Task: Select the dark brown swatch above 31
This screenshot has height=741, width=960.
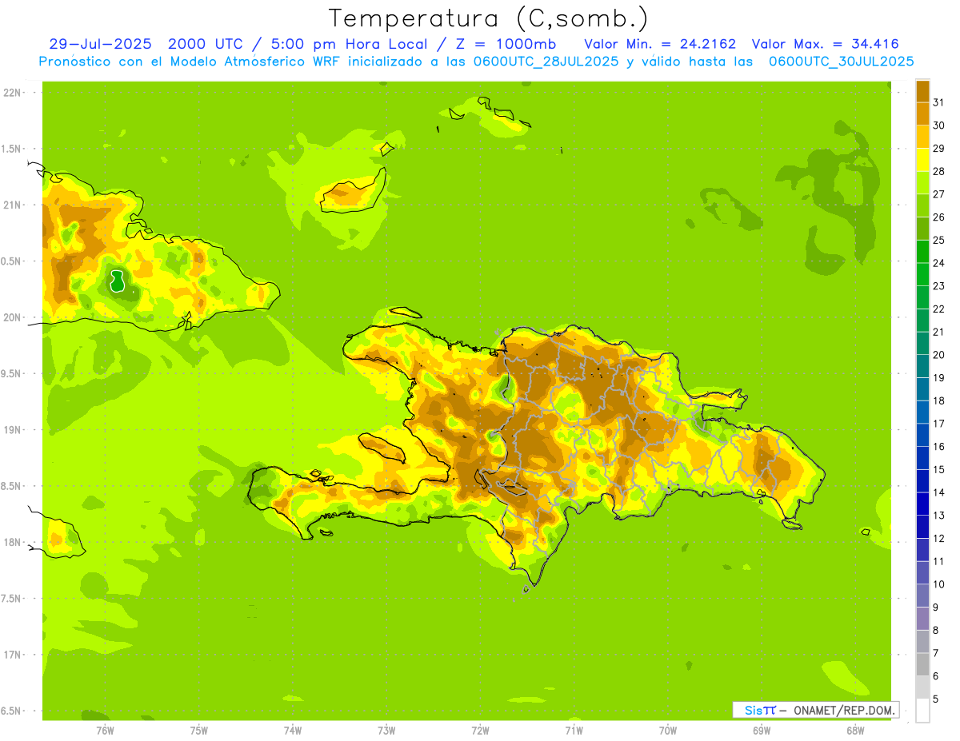Action: pos(922,90)
